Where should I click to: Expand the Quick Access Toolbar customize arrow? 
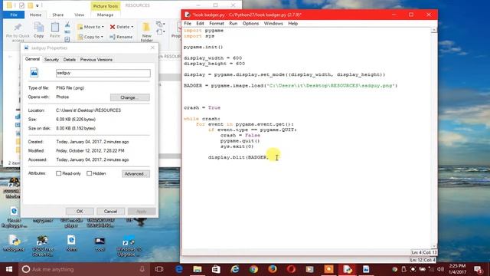38,5
